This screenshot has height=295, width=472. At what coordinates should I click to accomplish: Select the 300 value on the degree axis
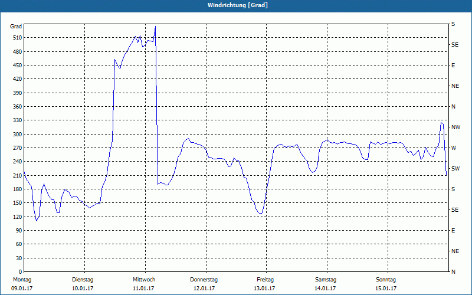[18, 135]
